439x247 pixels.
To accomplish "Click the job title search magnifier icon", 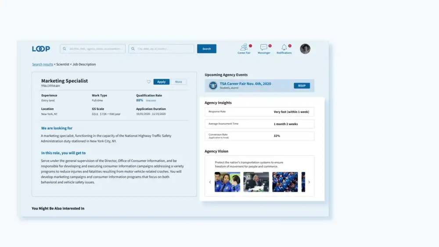I will click(65, 49).
